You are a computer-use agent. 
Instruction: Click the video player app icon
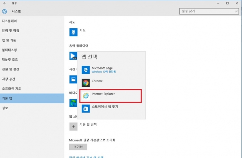pos(73,103)
